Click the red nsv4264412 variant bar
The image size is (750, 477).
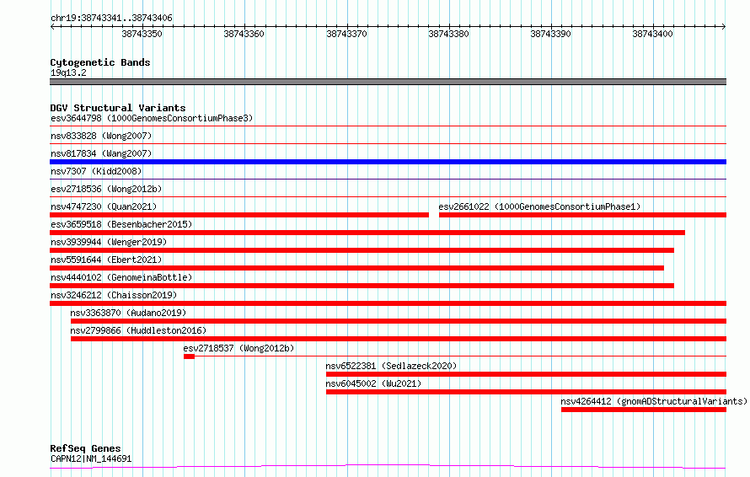click(644, 410)
